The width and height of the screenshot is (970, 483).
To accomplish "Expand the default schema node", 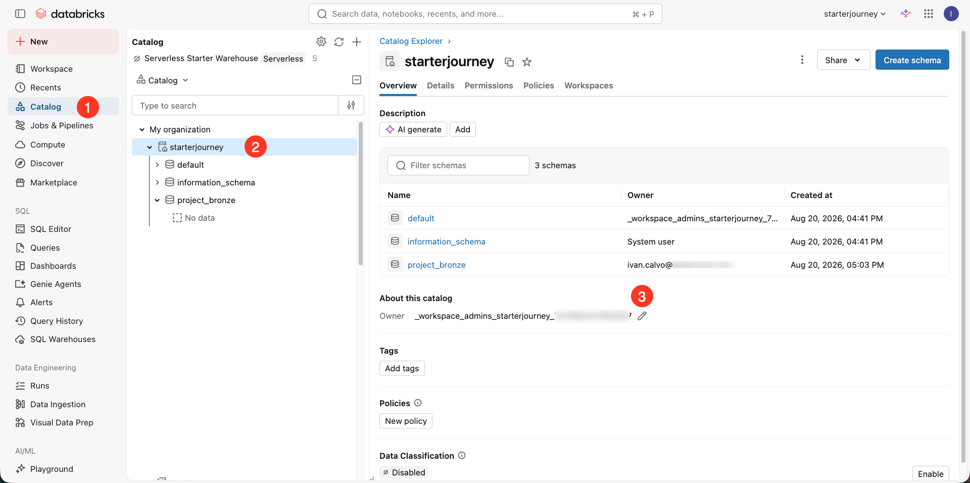I will click(157, 165).
